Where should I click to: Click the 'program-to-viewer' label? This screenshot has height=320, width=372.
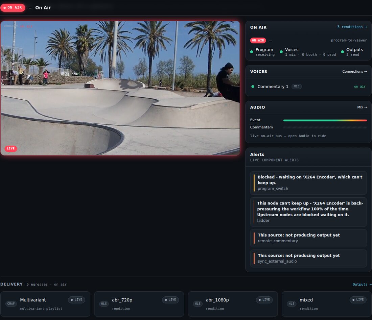pyautogui.click(x=349, y=41)
